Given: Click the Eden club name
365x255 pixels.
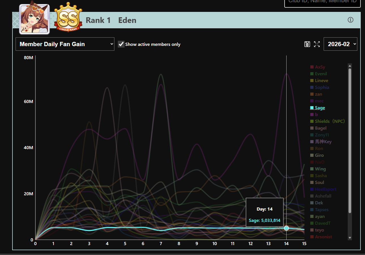Looking at the screenshot, I should (127, 20).
